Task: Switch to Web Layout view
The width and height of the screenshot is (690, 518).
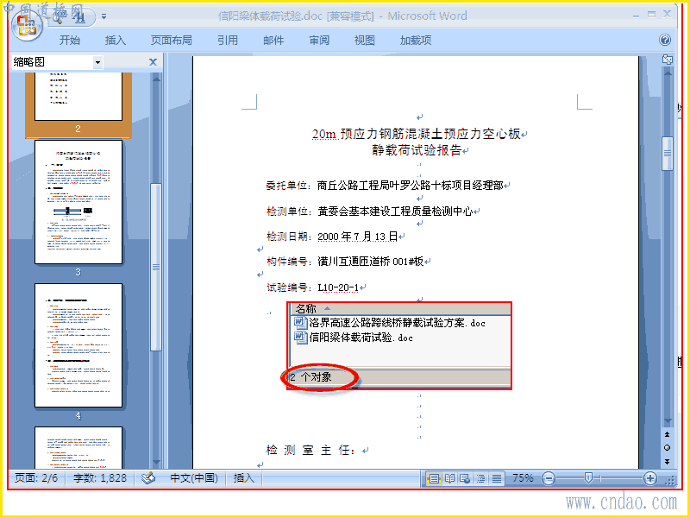Action: pos(465,478)
